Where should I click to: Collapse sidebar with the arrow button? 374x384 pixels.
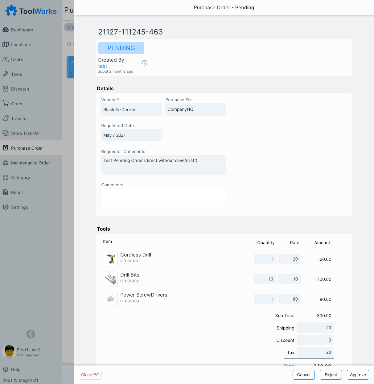31,334
